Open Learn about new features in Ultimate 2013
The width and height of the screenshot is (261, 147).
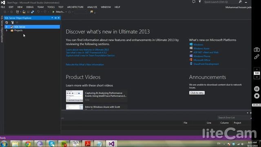click(x=87, y=50)
